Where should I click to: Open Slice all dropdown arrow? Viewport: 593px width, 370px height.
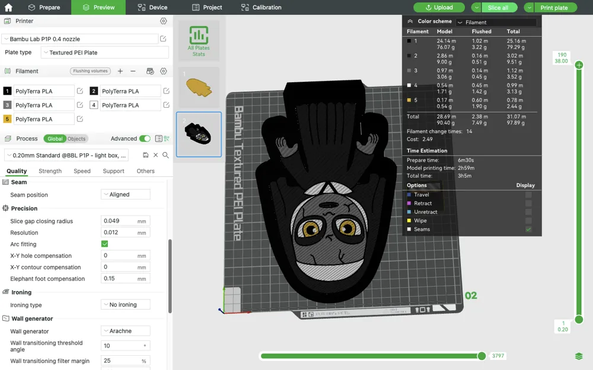(x=477, y=8)
